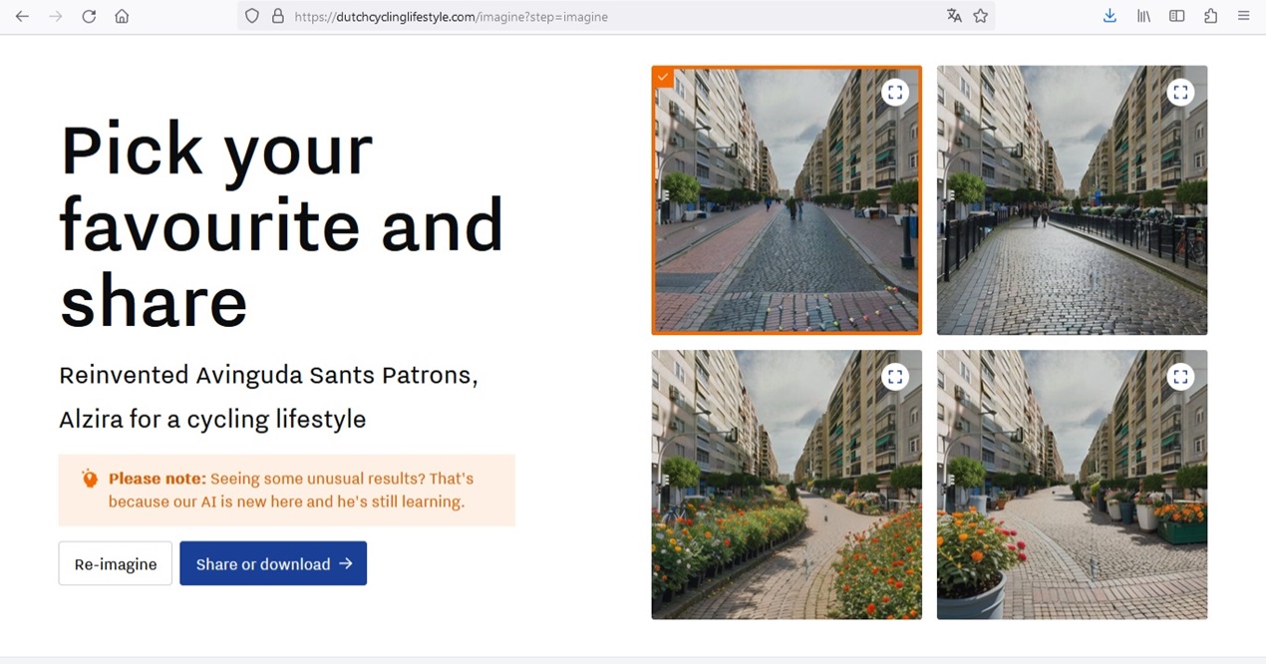The width and height of the screenshot is (1266, 664).
Task: Select the top-right fenced street image
Action: (x=1072, y=219)
